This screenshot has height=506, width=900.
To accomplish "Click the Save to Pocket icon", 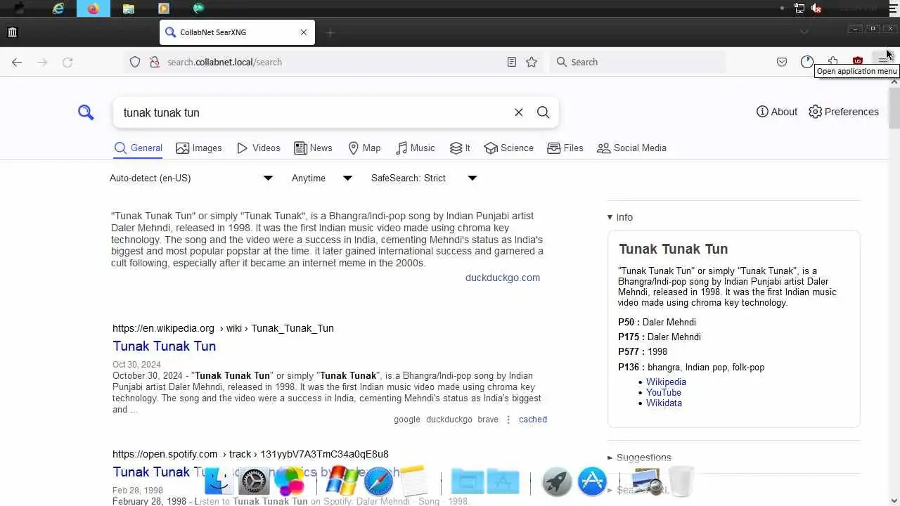I will (x=782, y=62).
